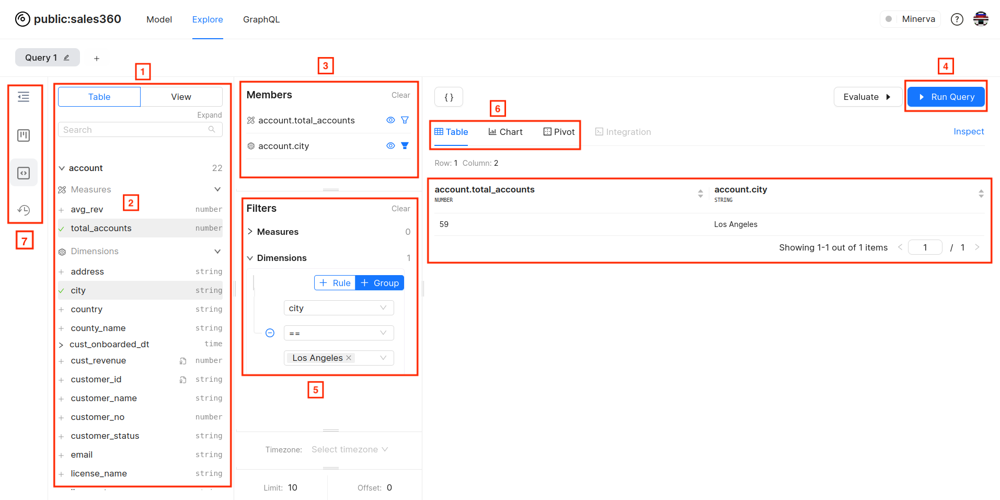Open the Model tab
This screenshot has height=500, width=1000.
(159, 19)
